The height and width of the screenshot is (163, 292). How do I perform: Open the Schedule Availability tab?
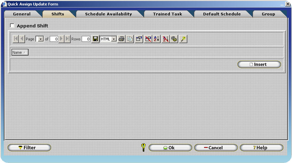(x=108, y=14)
